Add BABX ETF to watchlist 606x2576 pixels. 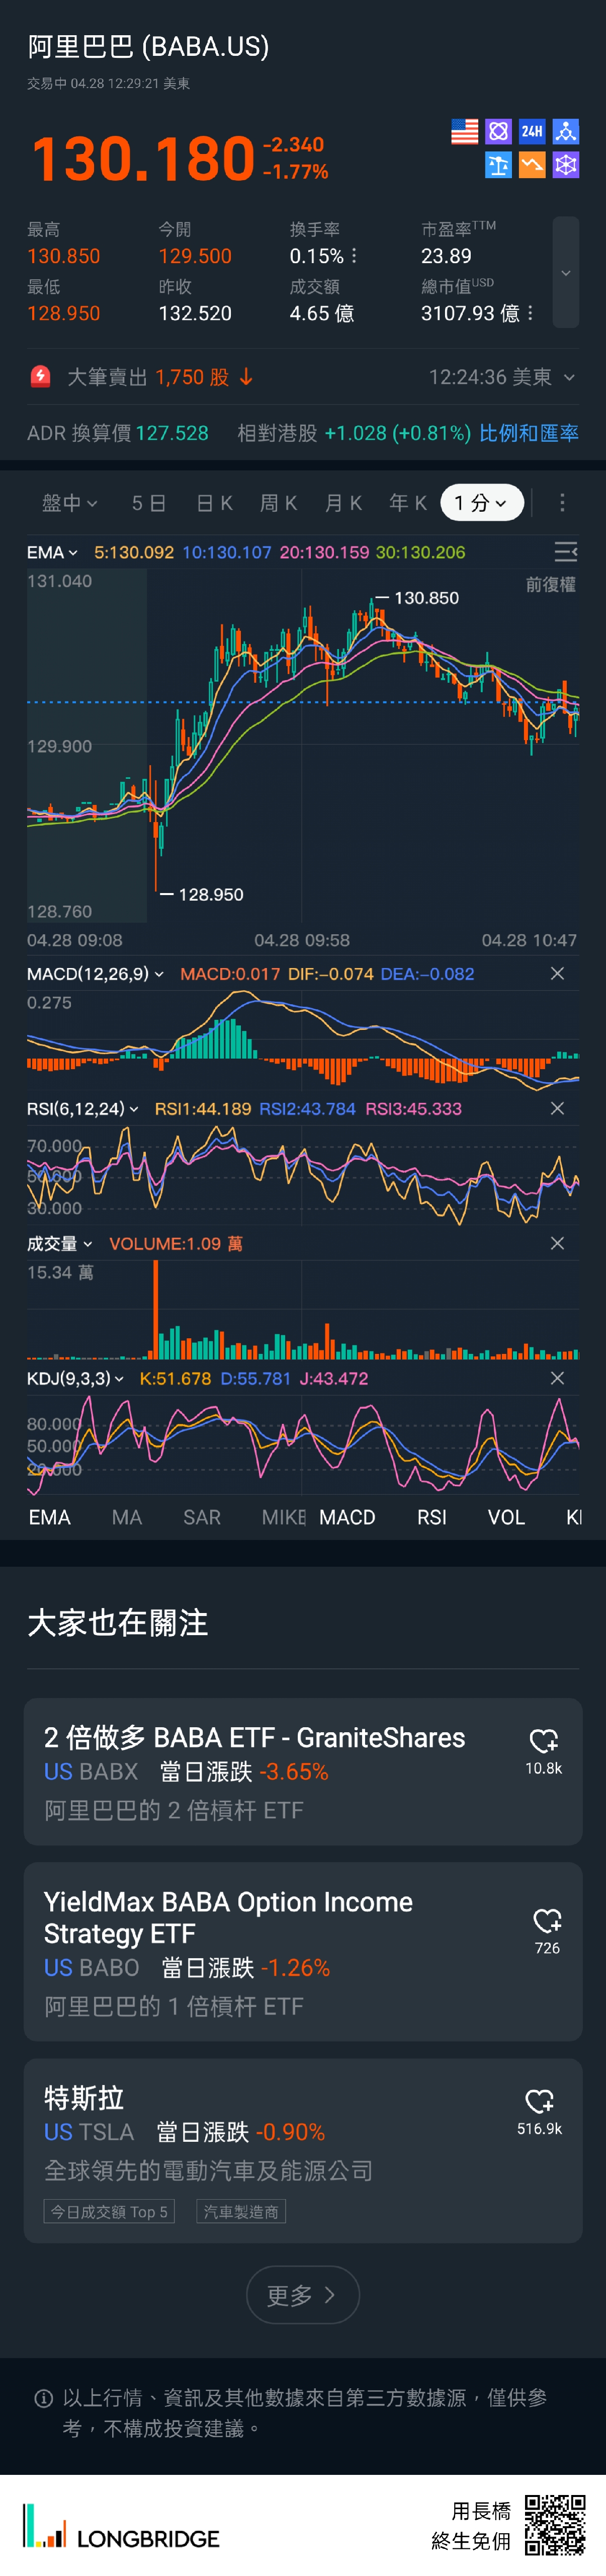543,1741
